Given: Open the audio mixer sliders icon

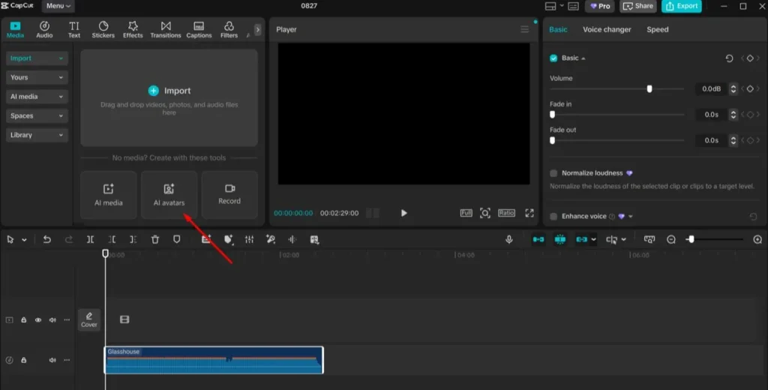Looking at the screenshot, I should 249,239.
